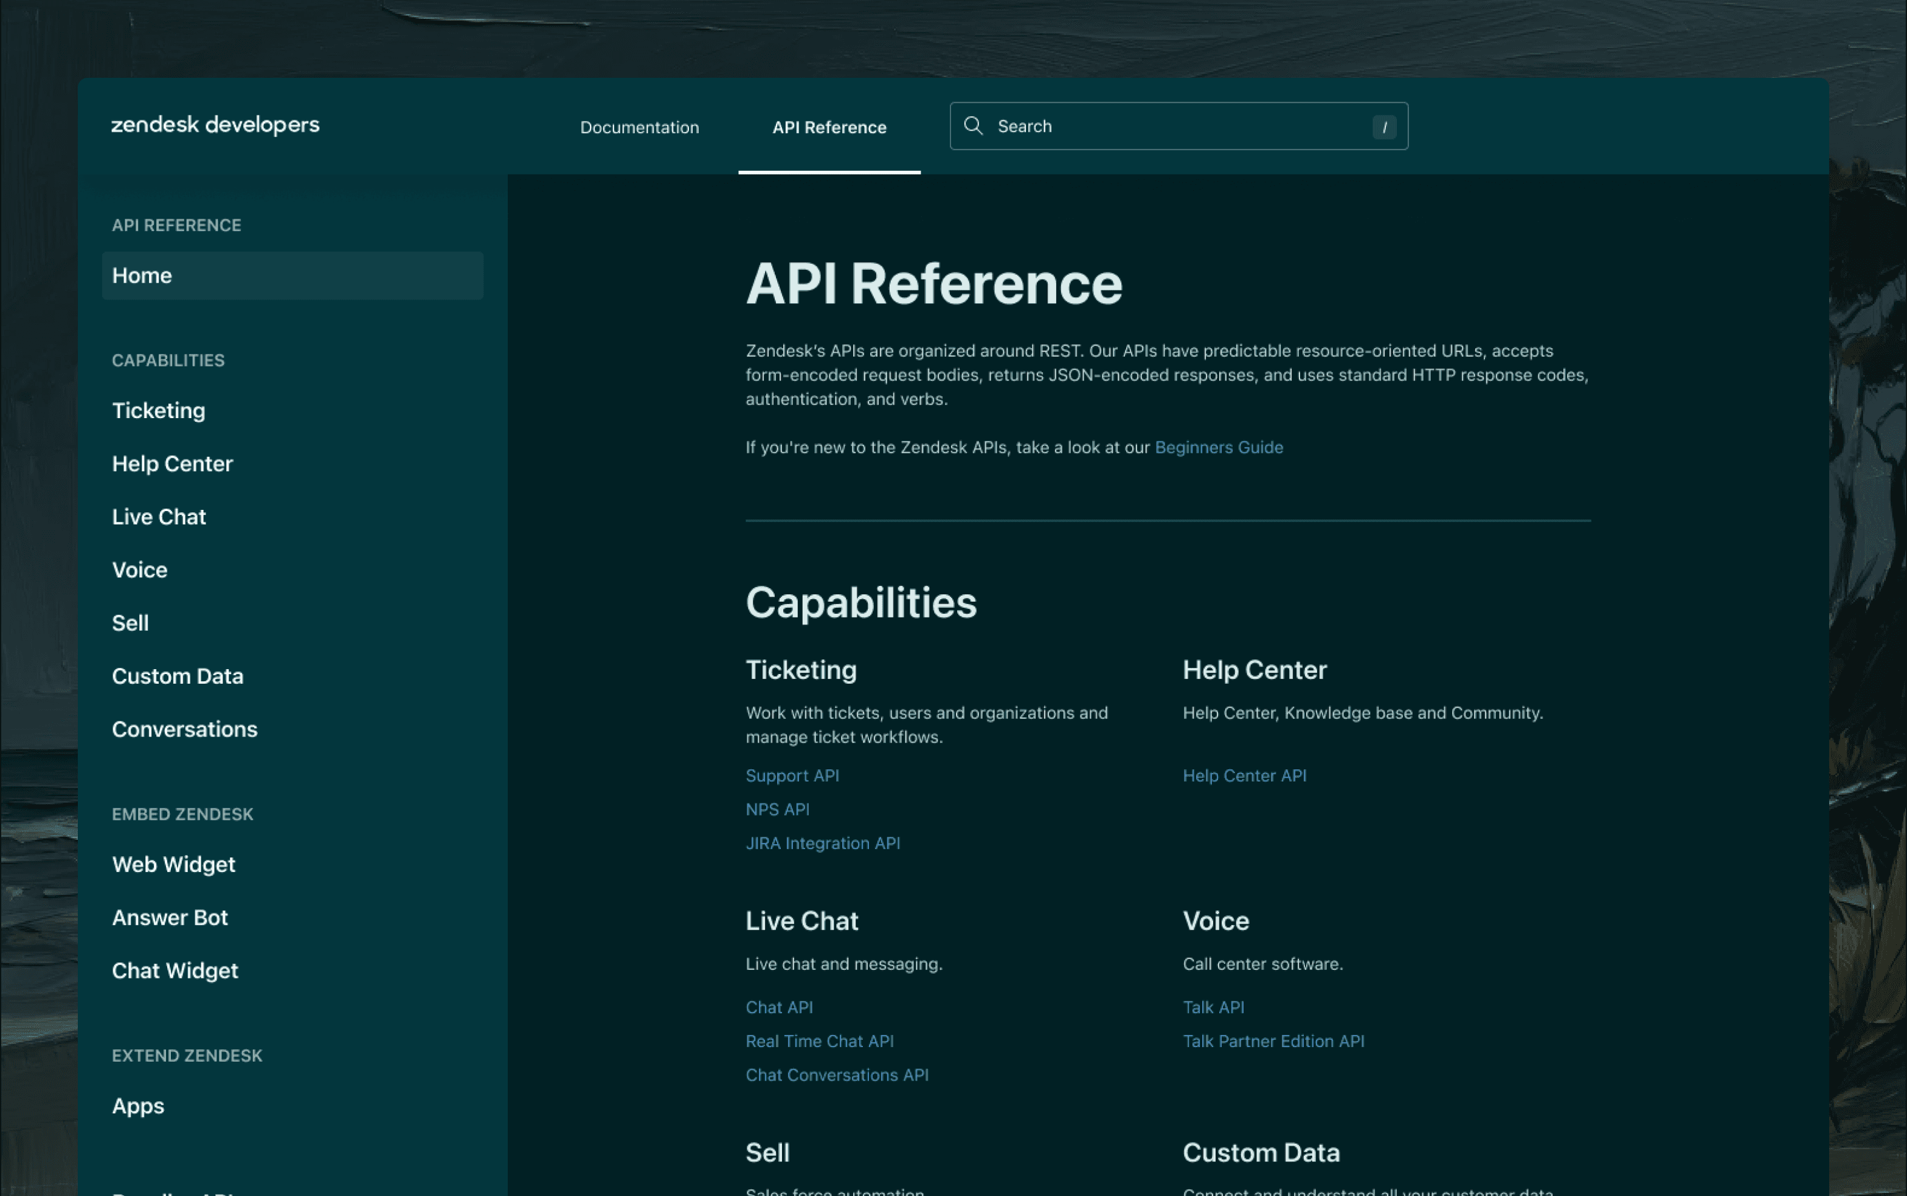This screenshot has width=1907, height=1196.
Task: Open the Chat API link
Action: 780,1007
